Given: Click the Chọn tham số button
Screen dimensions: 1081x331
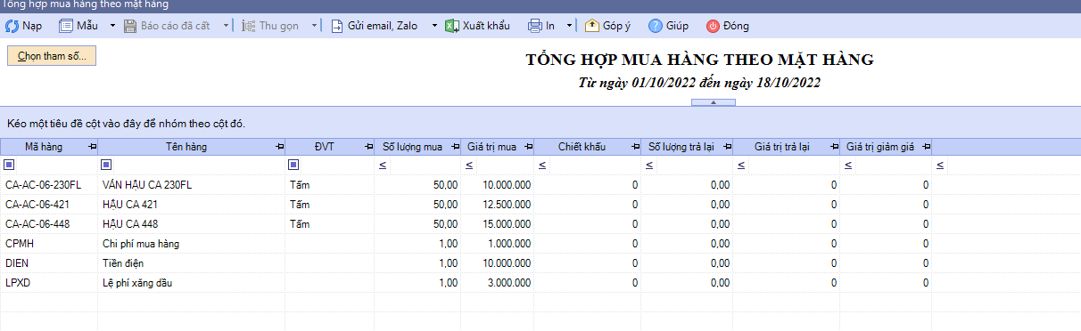Looking at the screenshot, I should 52,56.
